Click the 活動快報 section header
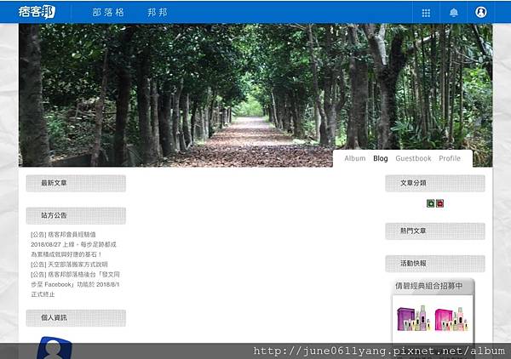Viewport: 511px width, 359px height. (x=435, y=264)
